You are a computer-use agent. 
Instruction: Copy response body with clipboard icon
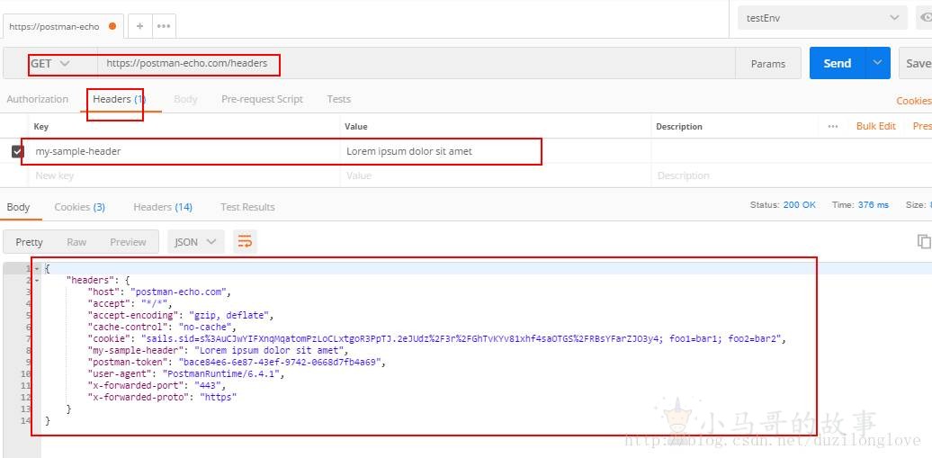pyautogui.click(x=924, y=241)
